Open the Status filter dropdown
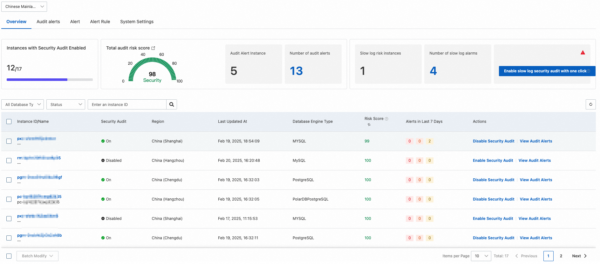Viewport: 600px width, 264px height. point(66,104)
